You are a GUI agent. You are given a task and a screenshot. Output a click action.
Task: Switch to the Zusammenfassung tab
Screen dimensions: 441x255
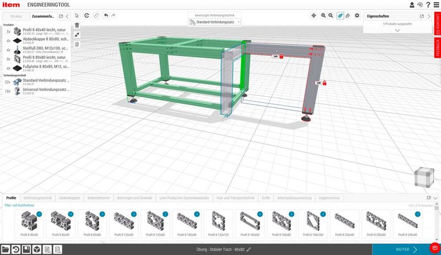(43, 17)
